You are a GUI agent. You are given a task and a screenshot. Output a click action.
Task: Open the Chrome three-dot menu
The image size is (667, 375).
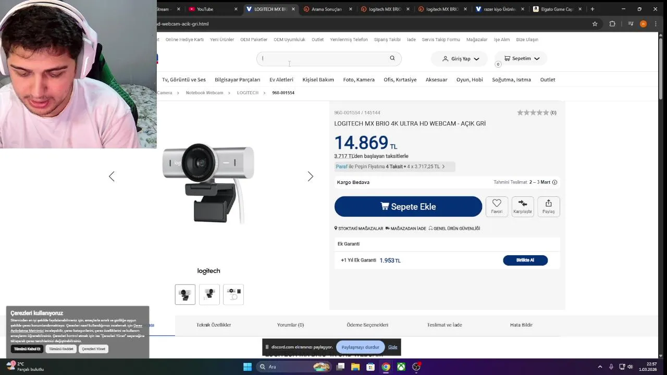(x=656, y=24)
